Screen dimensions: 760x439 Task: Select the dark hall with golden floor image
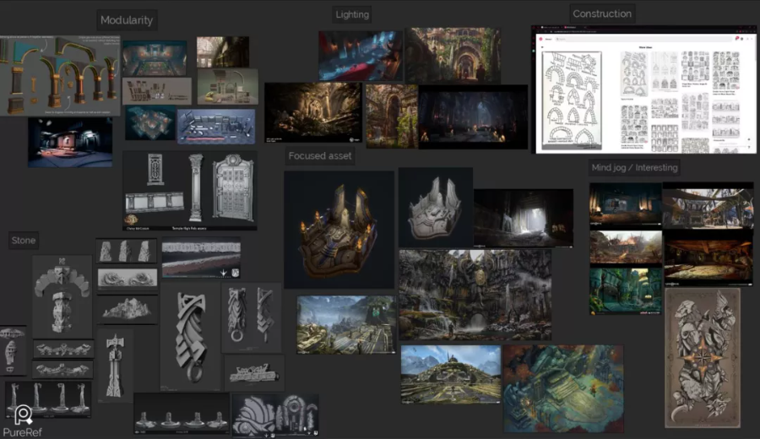(708, 257)
